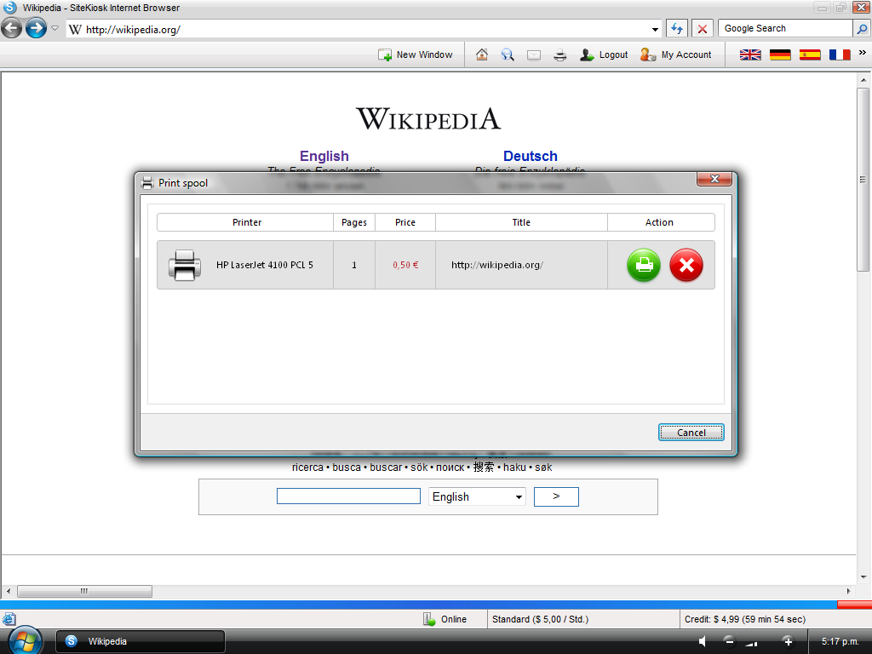872x654 pixels.
Task: Choose the French flag language
Action: 840,54
